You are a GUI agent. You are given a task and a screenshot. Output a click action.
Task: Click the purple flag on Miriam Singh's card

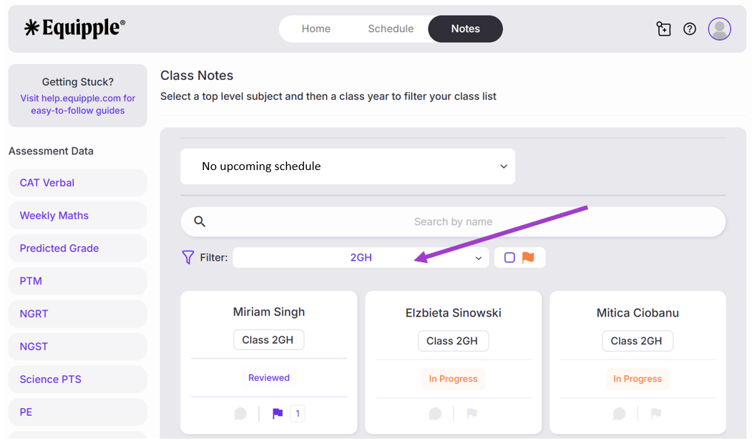(x=278, y=414)
